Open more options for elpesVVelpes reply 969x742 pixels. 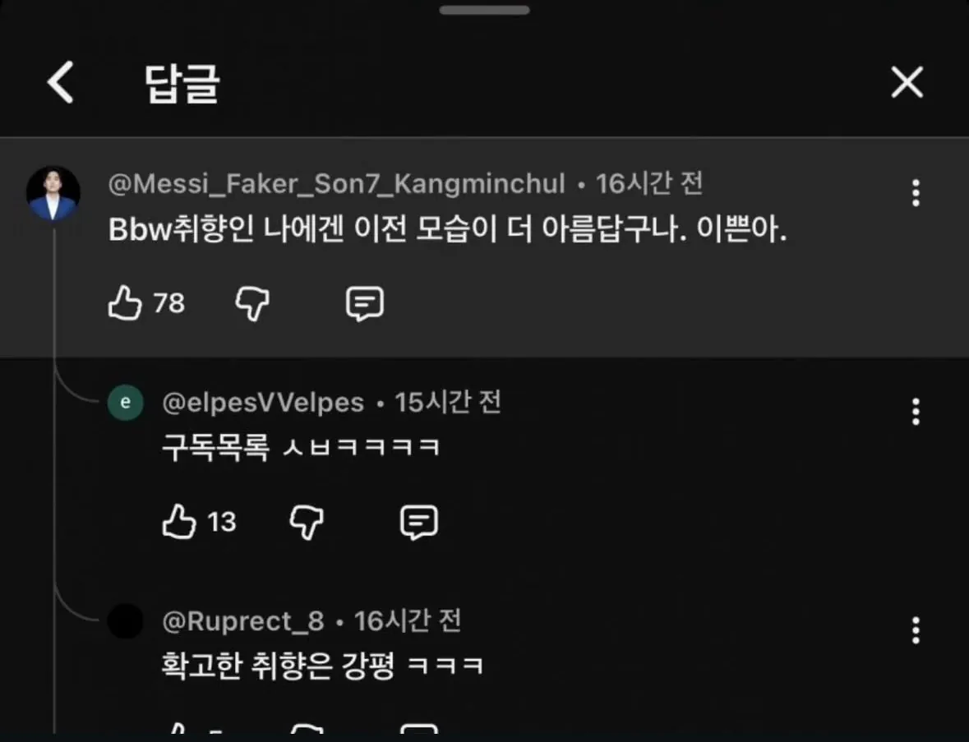coord(916,412)
